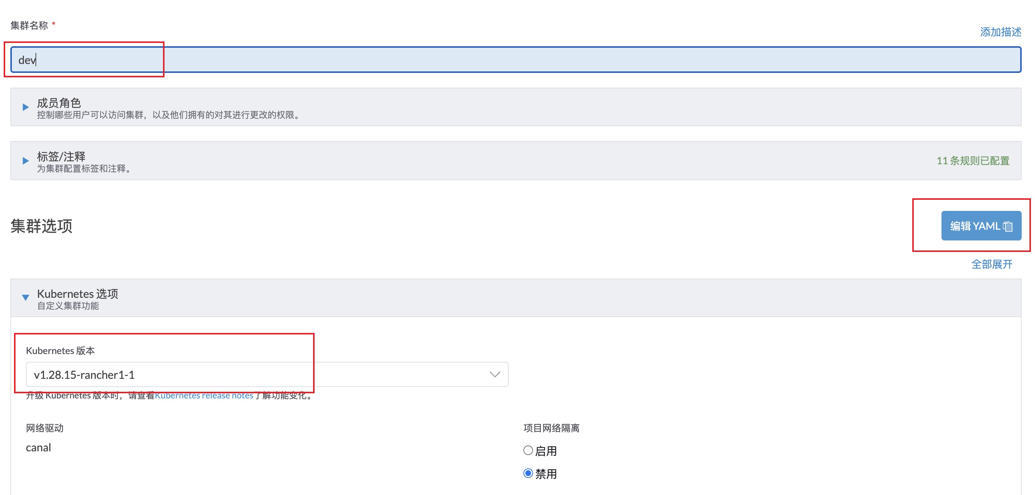Click the 集群选项 heading

click(x=41, y=226)
